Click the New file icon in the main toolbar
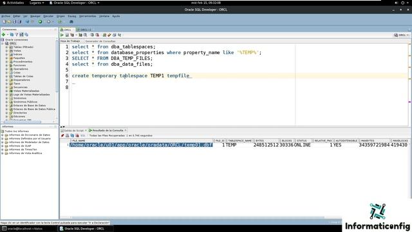Image resolution: width=412 pixels, height=232 pixels. click(5, 22)
